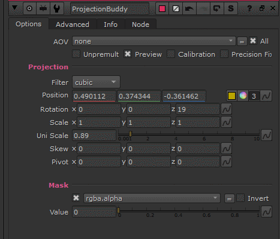
Task: Switch to the Advanced tab
Action: pyautogui.click(x=73, y=24)
